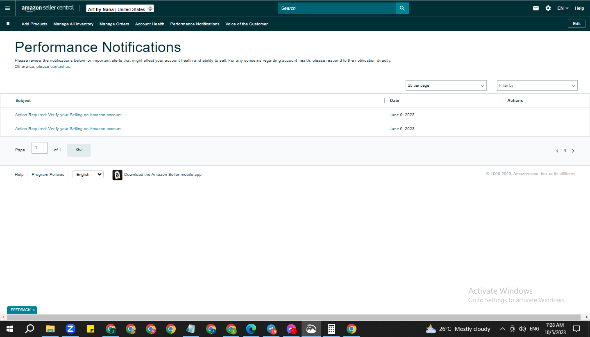Click the FEEDBACK tab
The image size is (590, 337).
point(20,310)
